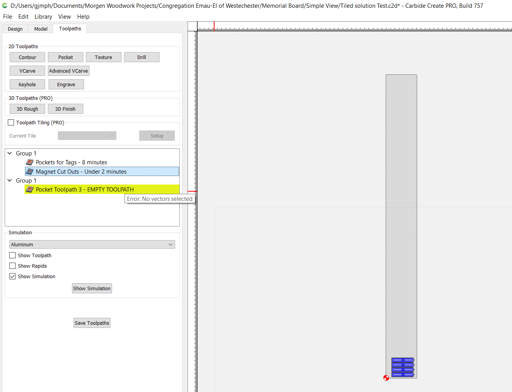This screenshot has height=392, width=512.
Task: Click the tiling Setup button
Action: [157, 136]
